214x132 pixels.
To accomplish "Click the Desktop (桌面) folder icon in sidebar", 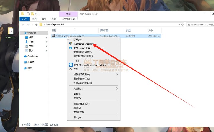I will (27, 37).
